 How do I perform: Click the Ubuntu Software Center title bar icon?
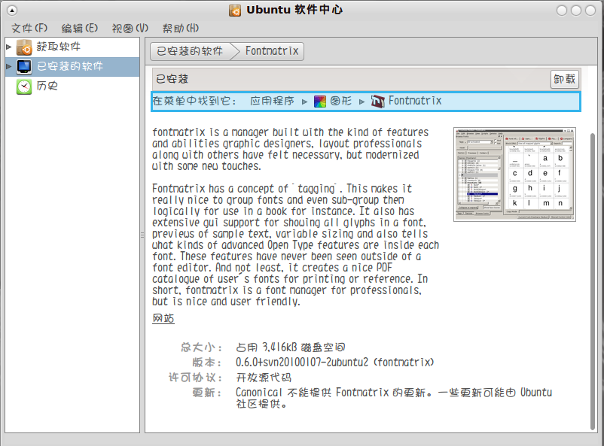[234, 10]
